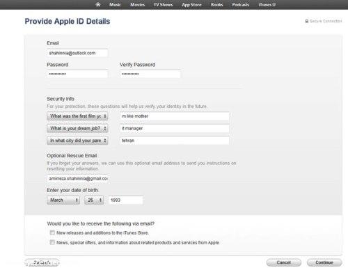Viewport: 348px width, 268px height.
Task: Enable news and special offers checkbox
Action: click(52, 242)
